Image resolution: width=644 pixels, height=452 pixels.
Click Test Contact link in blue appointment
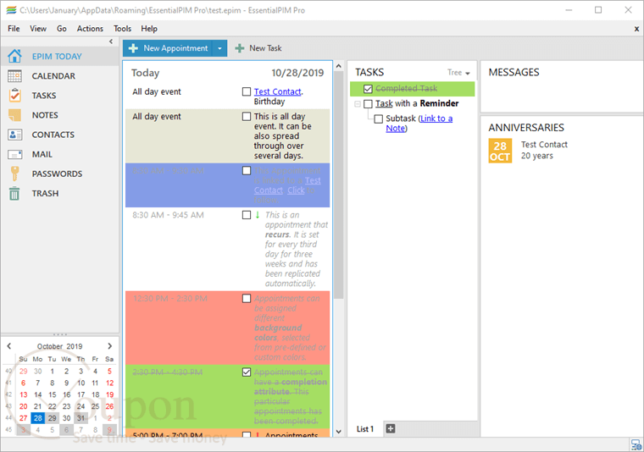click(288, 185)
